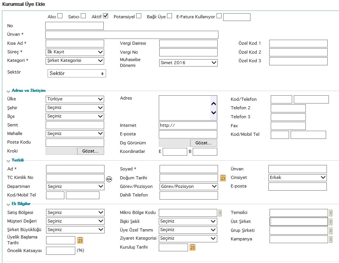Uncheck the Aktif checkbox
Viewport: 339px width, 263px height.
(106, 16)
